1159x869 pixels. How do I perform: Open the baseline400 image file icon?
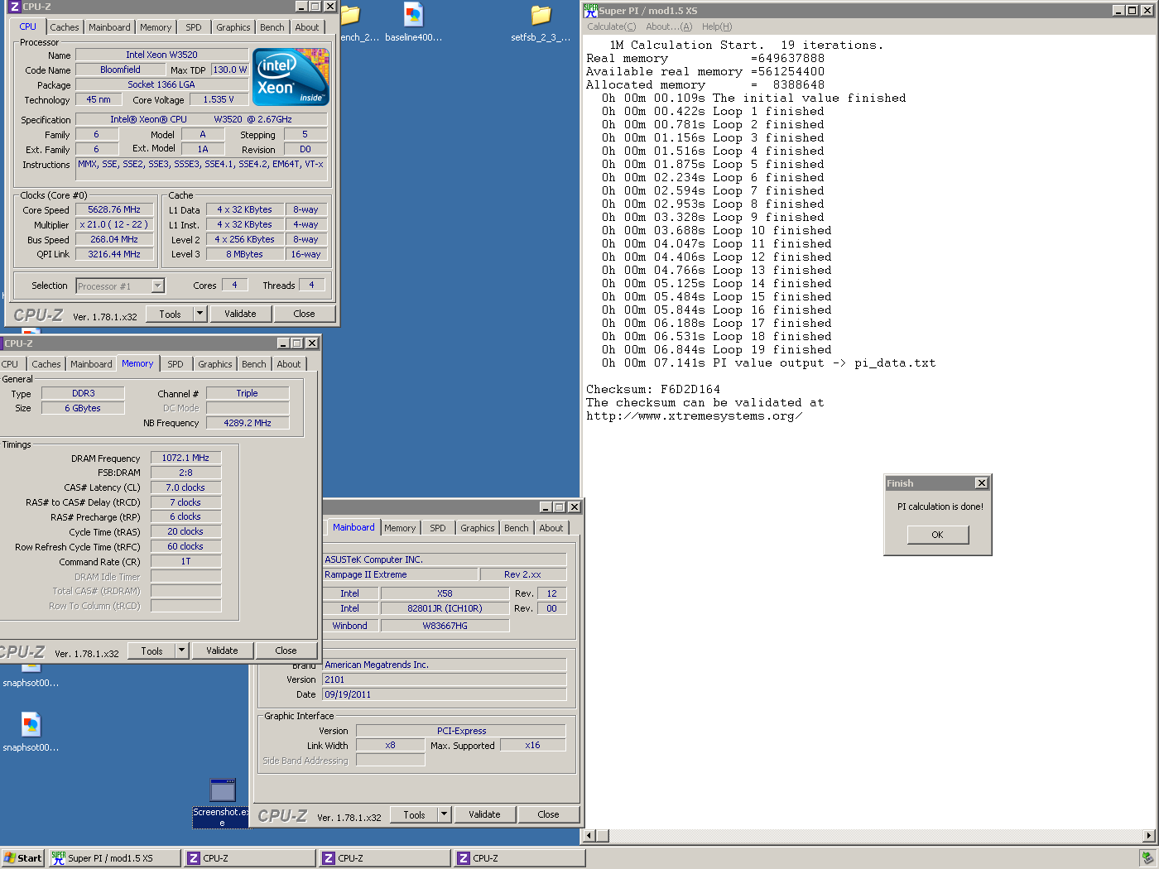[414, 15]
